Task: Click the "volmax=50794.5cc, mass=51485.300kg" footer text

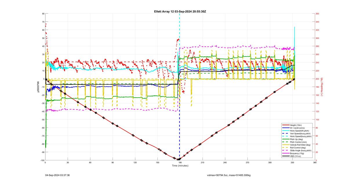Action: 229,175
